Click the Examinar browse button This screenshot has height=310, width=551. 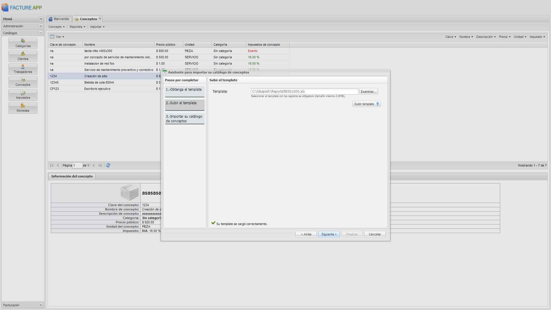coord(368,92)
